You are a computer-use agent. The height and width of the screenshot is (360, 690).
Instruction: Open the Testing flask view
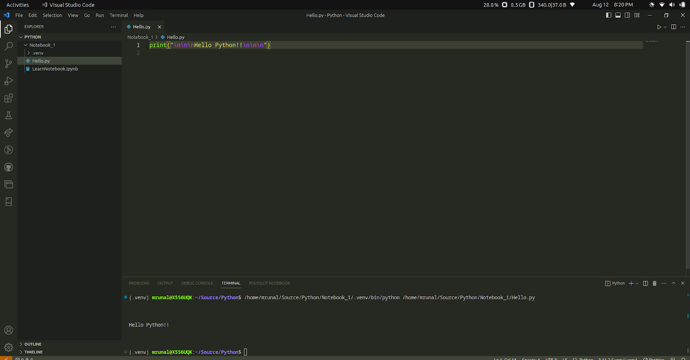coord(9,115)
